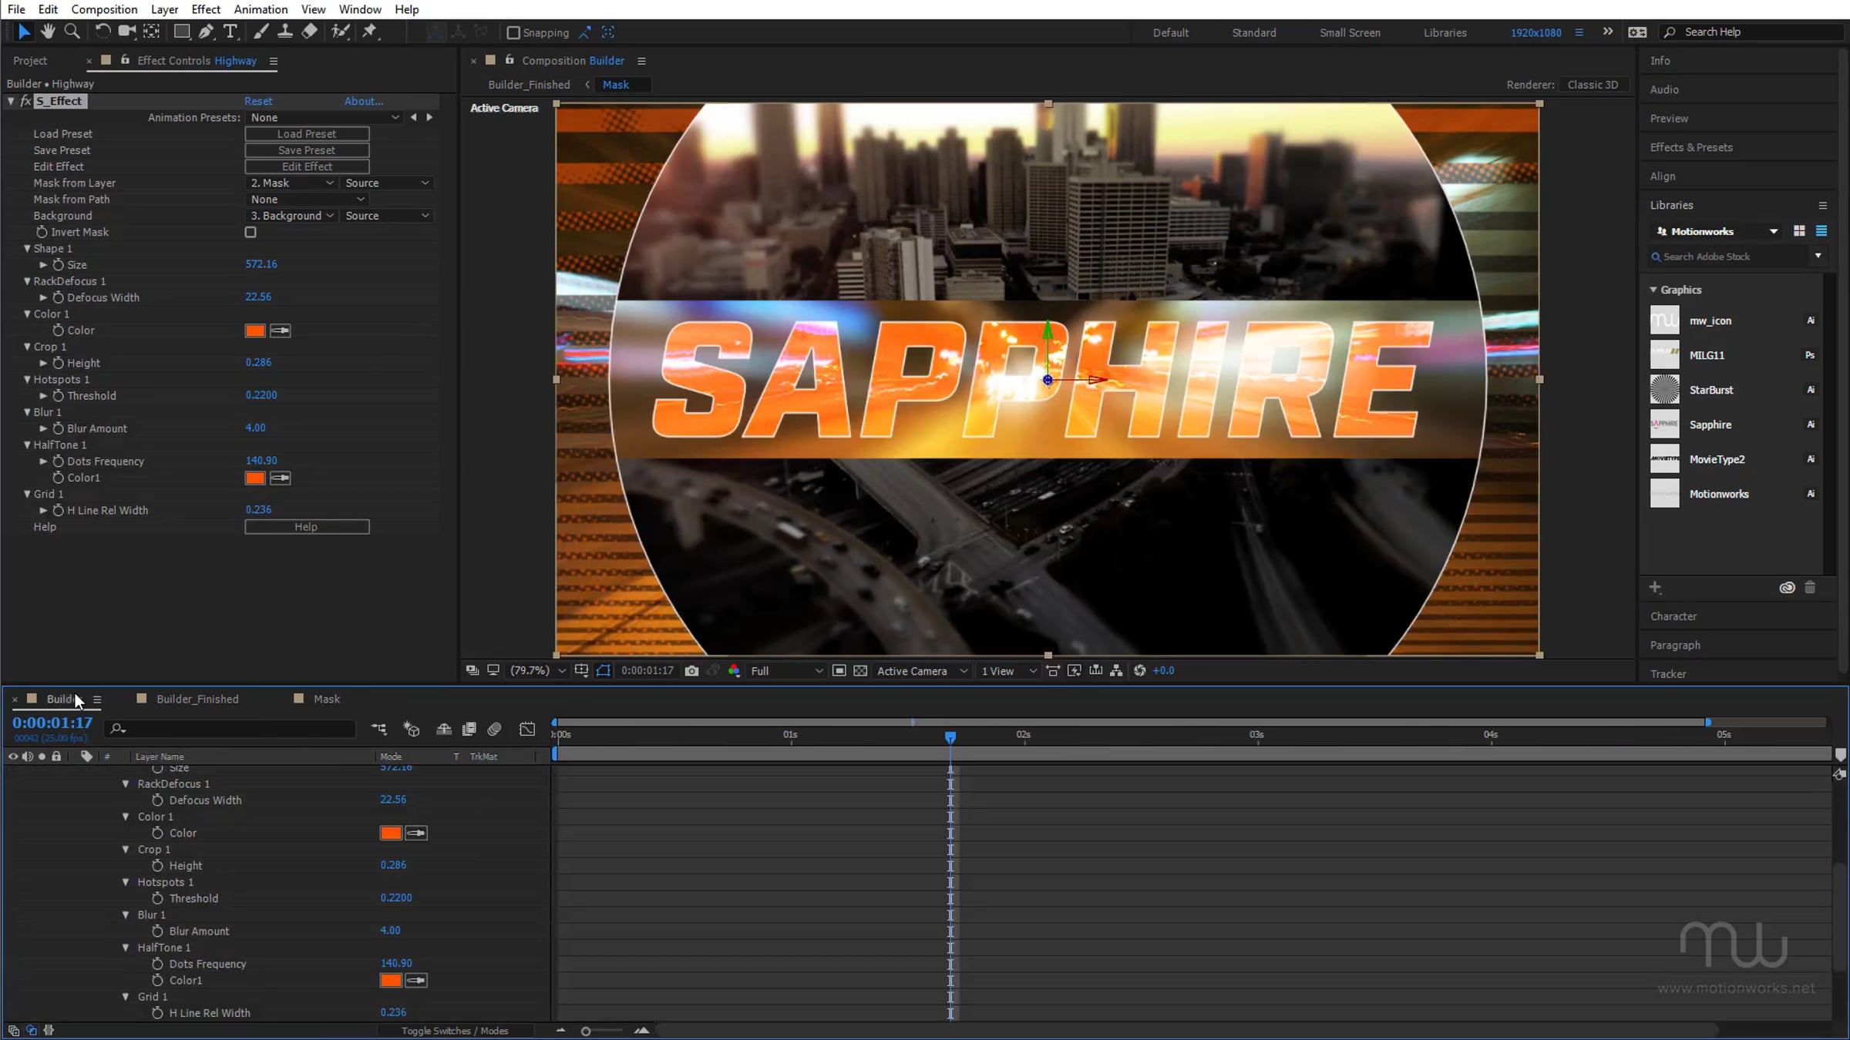The image size is (1850, 1040).
Task: Click the Load Preset button
Action: 307,134
